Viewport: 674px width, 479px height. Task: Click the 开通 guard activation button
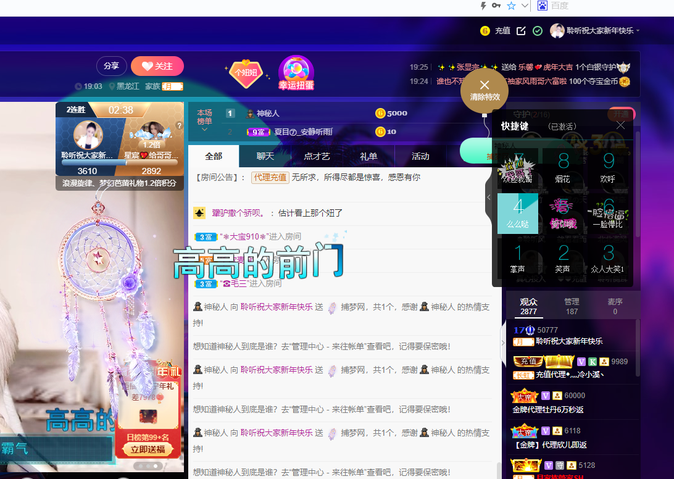tap(621, 114)
